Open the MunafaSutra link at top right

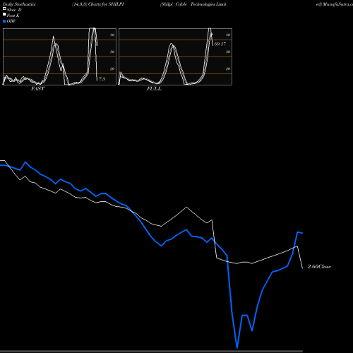[x=335, y=4]
